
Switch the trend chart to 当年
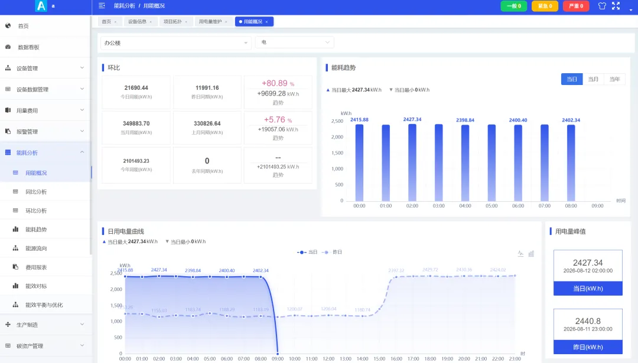click(614, 79)
